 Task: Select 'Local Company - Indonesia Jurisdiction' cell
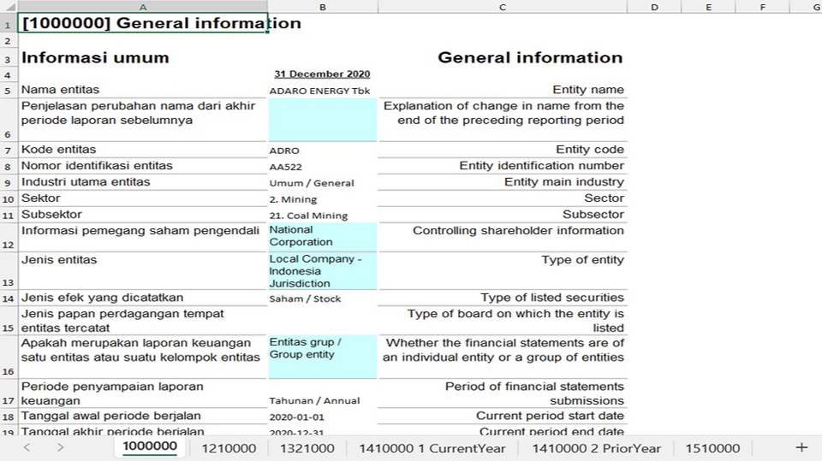pyautogui.click(x=323, y=271)
